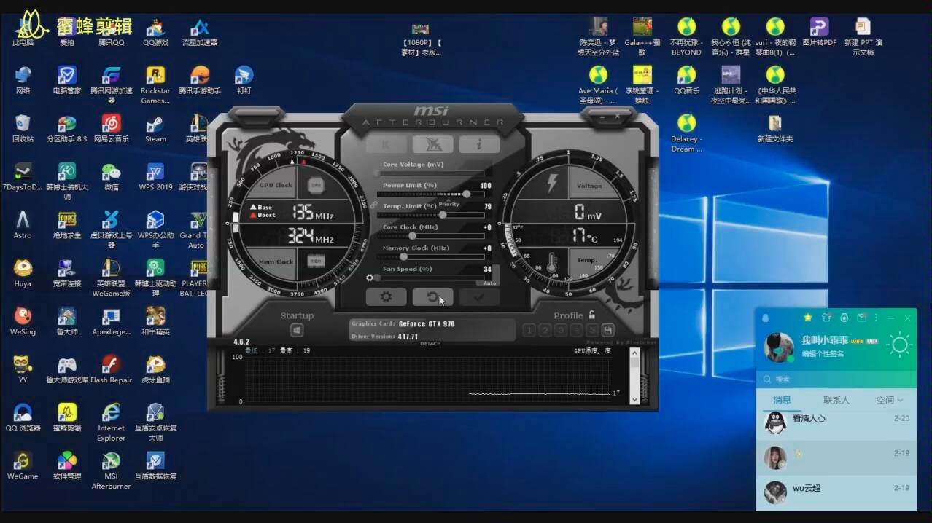Open the Kombustor K button in Afterburner
Image resolution: width=932 pixels, height=523 pixels.
coord(386,143)
